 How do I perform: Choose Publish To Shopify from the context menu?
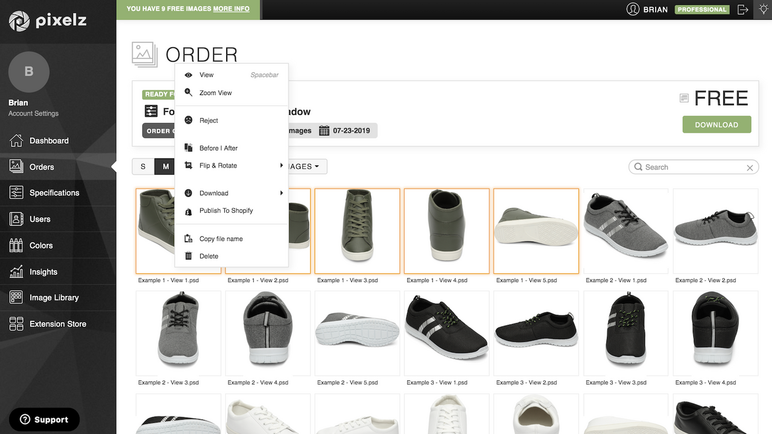pos(227,210)
